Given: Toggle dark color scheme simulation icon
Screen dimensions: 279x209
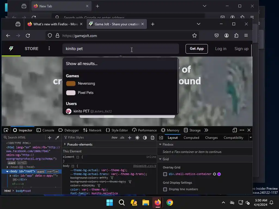Looking at the screenshot, I should (x=145, y=138).
